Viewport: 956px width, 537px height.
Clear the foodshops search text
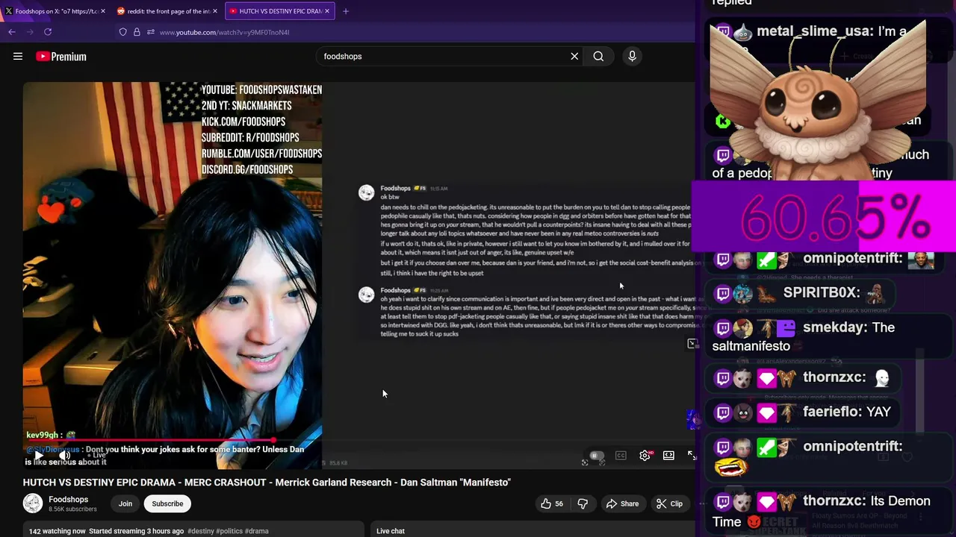click(574, 56)
